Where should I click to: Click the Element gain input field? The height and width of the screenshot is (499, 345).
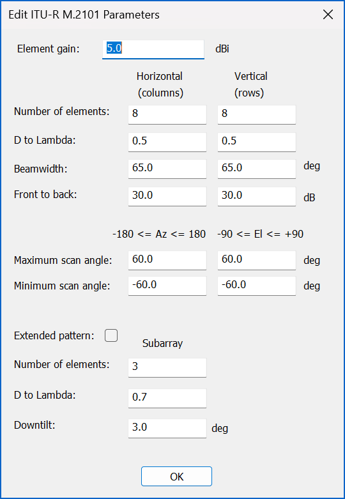[x=153, y=49]
